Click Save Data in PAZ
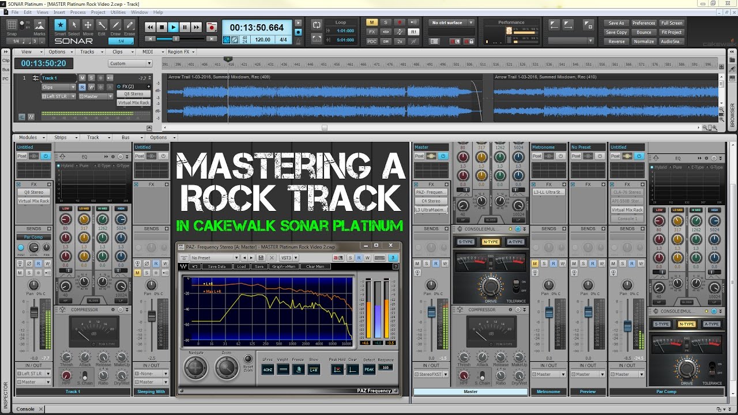The image size is (738, 415). point(217,267)
